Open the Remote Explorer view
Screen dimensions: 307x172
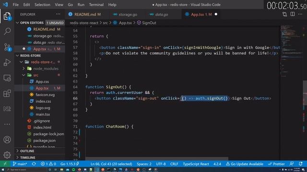(7, 78)
